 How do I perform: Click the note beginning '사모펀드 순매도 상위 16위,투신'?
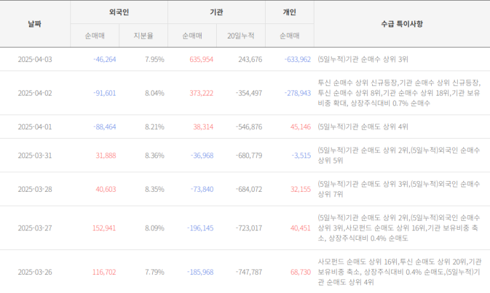(x=400, y=272)
